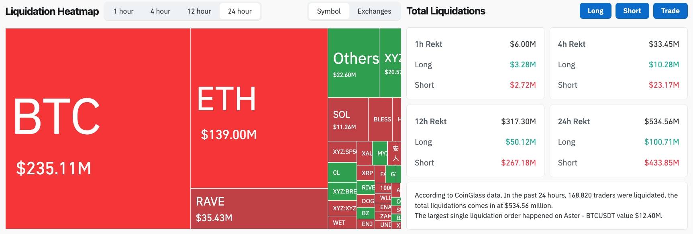The image size is (693, 234).
Task: Click the Long button
Action: click(595, 11)
